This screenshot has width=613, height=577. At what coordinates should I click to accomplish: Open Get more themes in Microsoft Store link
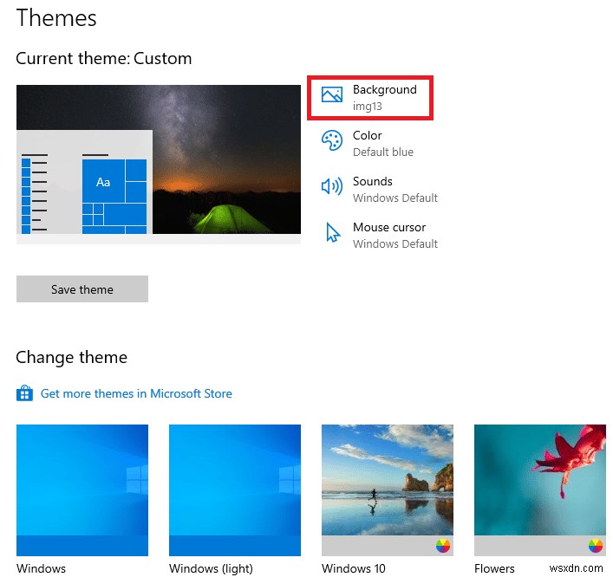pos(136,393)
